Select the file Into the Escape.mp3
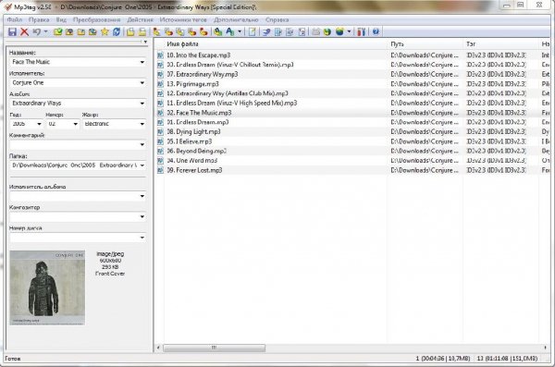The image size is (555, 367). point(199,55)
